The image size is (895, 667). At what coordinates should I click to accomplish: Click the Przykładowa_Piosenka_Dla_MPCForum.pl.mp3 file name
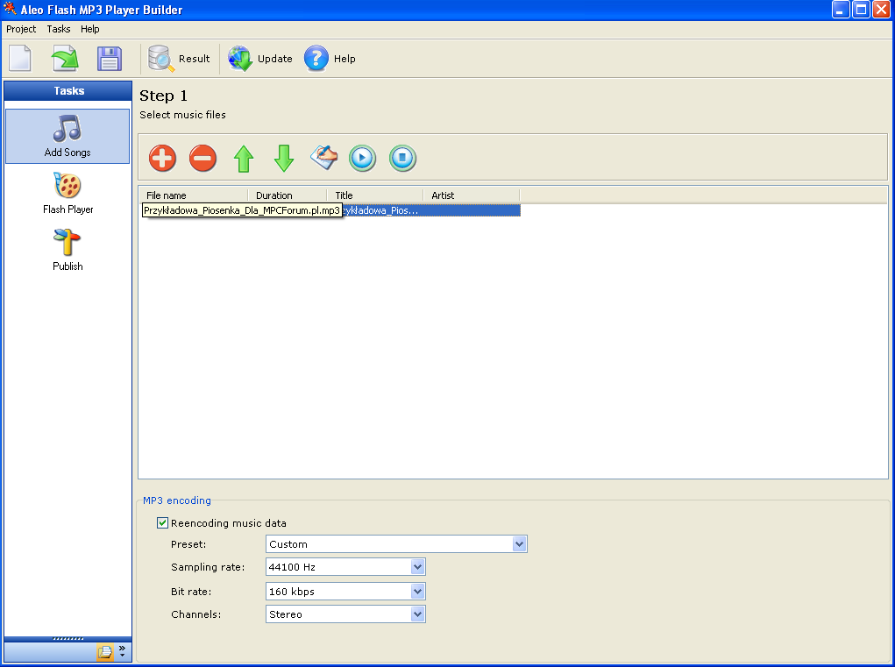[242, 210]
